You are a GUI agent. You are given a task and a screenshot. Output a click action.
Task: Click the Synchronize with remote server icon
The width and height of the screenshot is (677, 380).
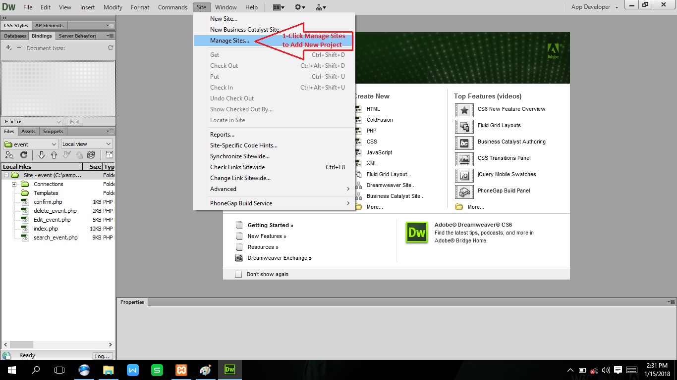91,155
